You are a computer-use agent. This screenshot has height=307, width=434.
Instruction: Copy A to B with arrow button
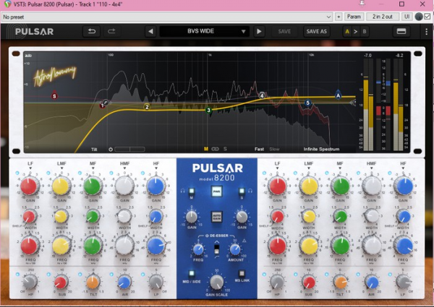pos(356,32)
